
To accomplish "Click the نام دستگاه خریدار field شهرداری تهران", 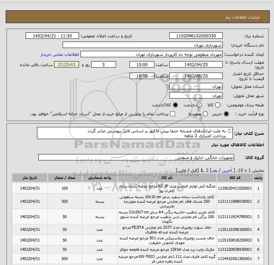I will [143, 45].
